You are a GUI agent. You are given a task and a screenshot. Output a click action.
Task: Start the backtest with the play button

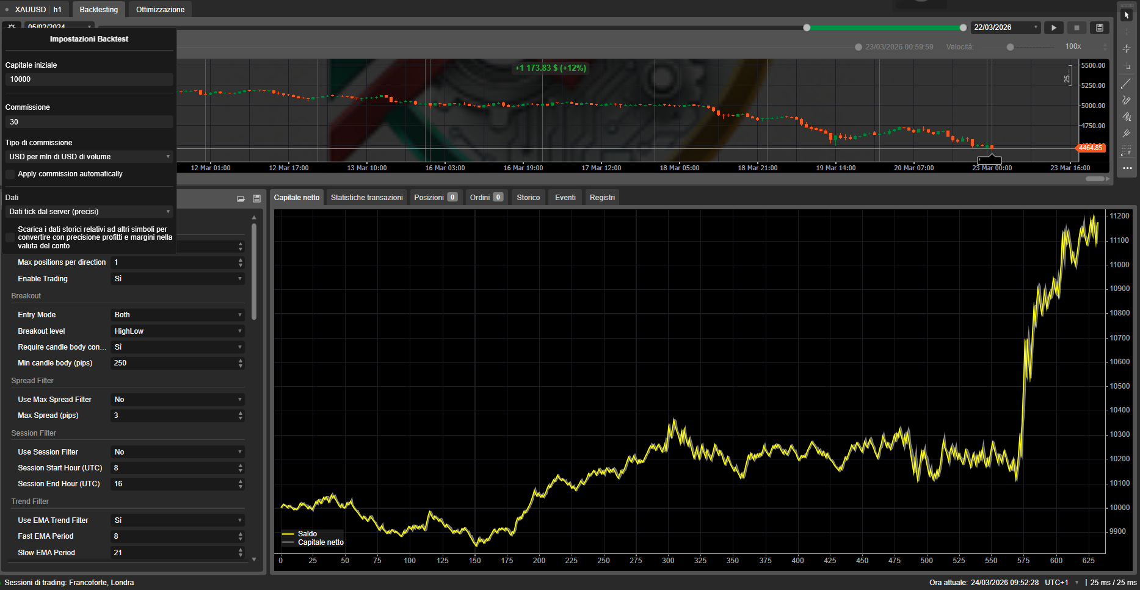coord(1054,27)
